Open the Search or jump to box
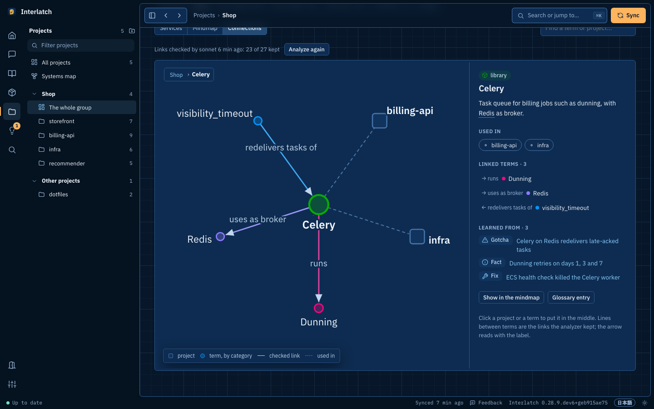This screenshot has width=654, height=409. pyautogui.click(x=560, y=15)
